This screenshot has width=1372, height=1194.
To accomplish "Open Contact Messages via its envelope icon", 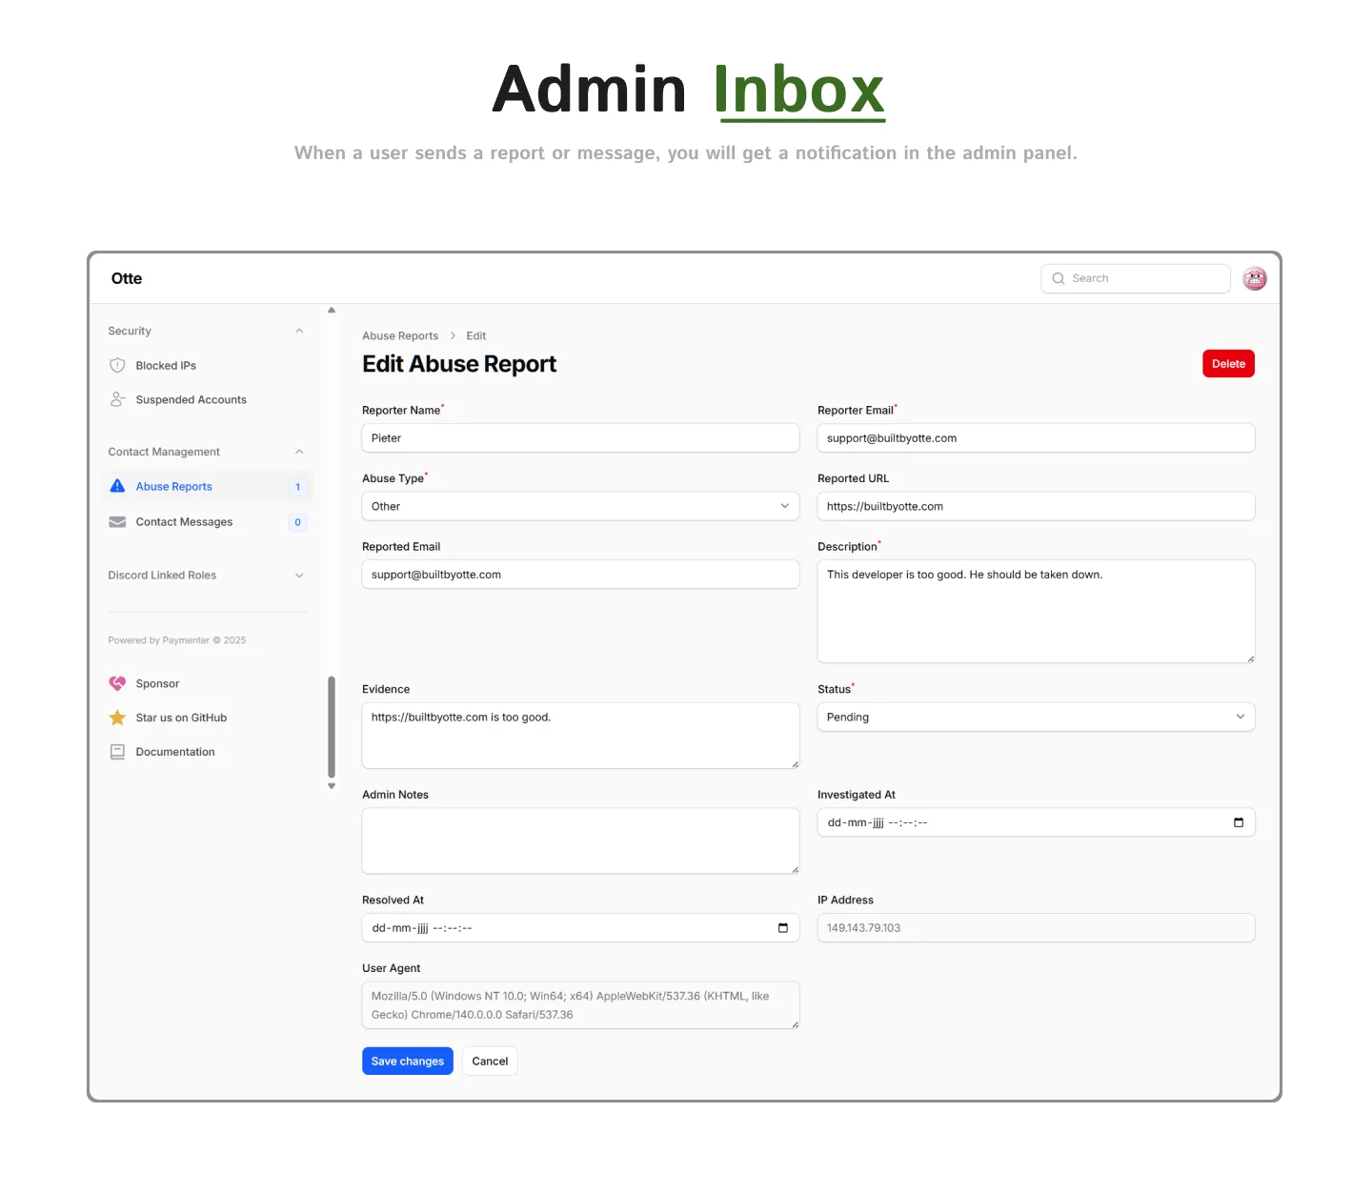I will click(117, 521).
